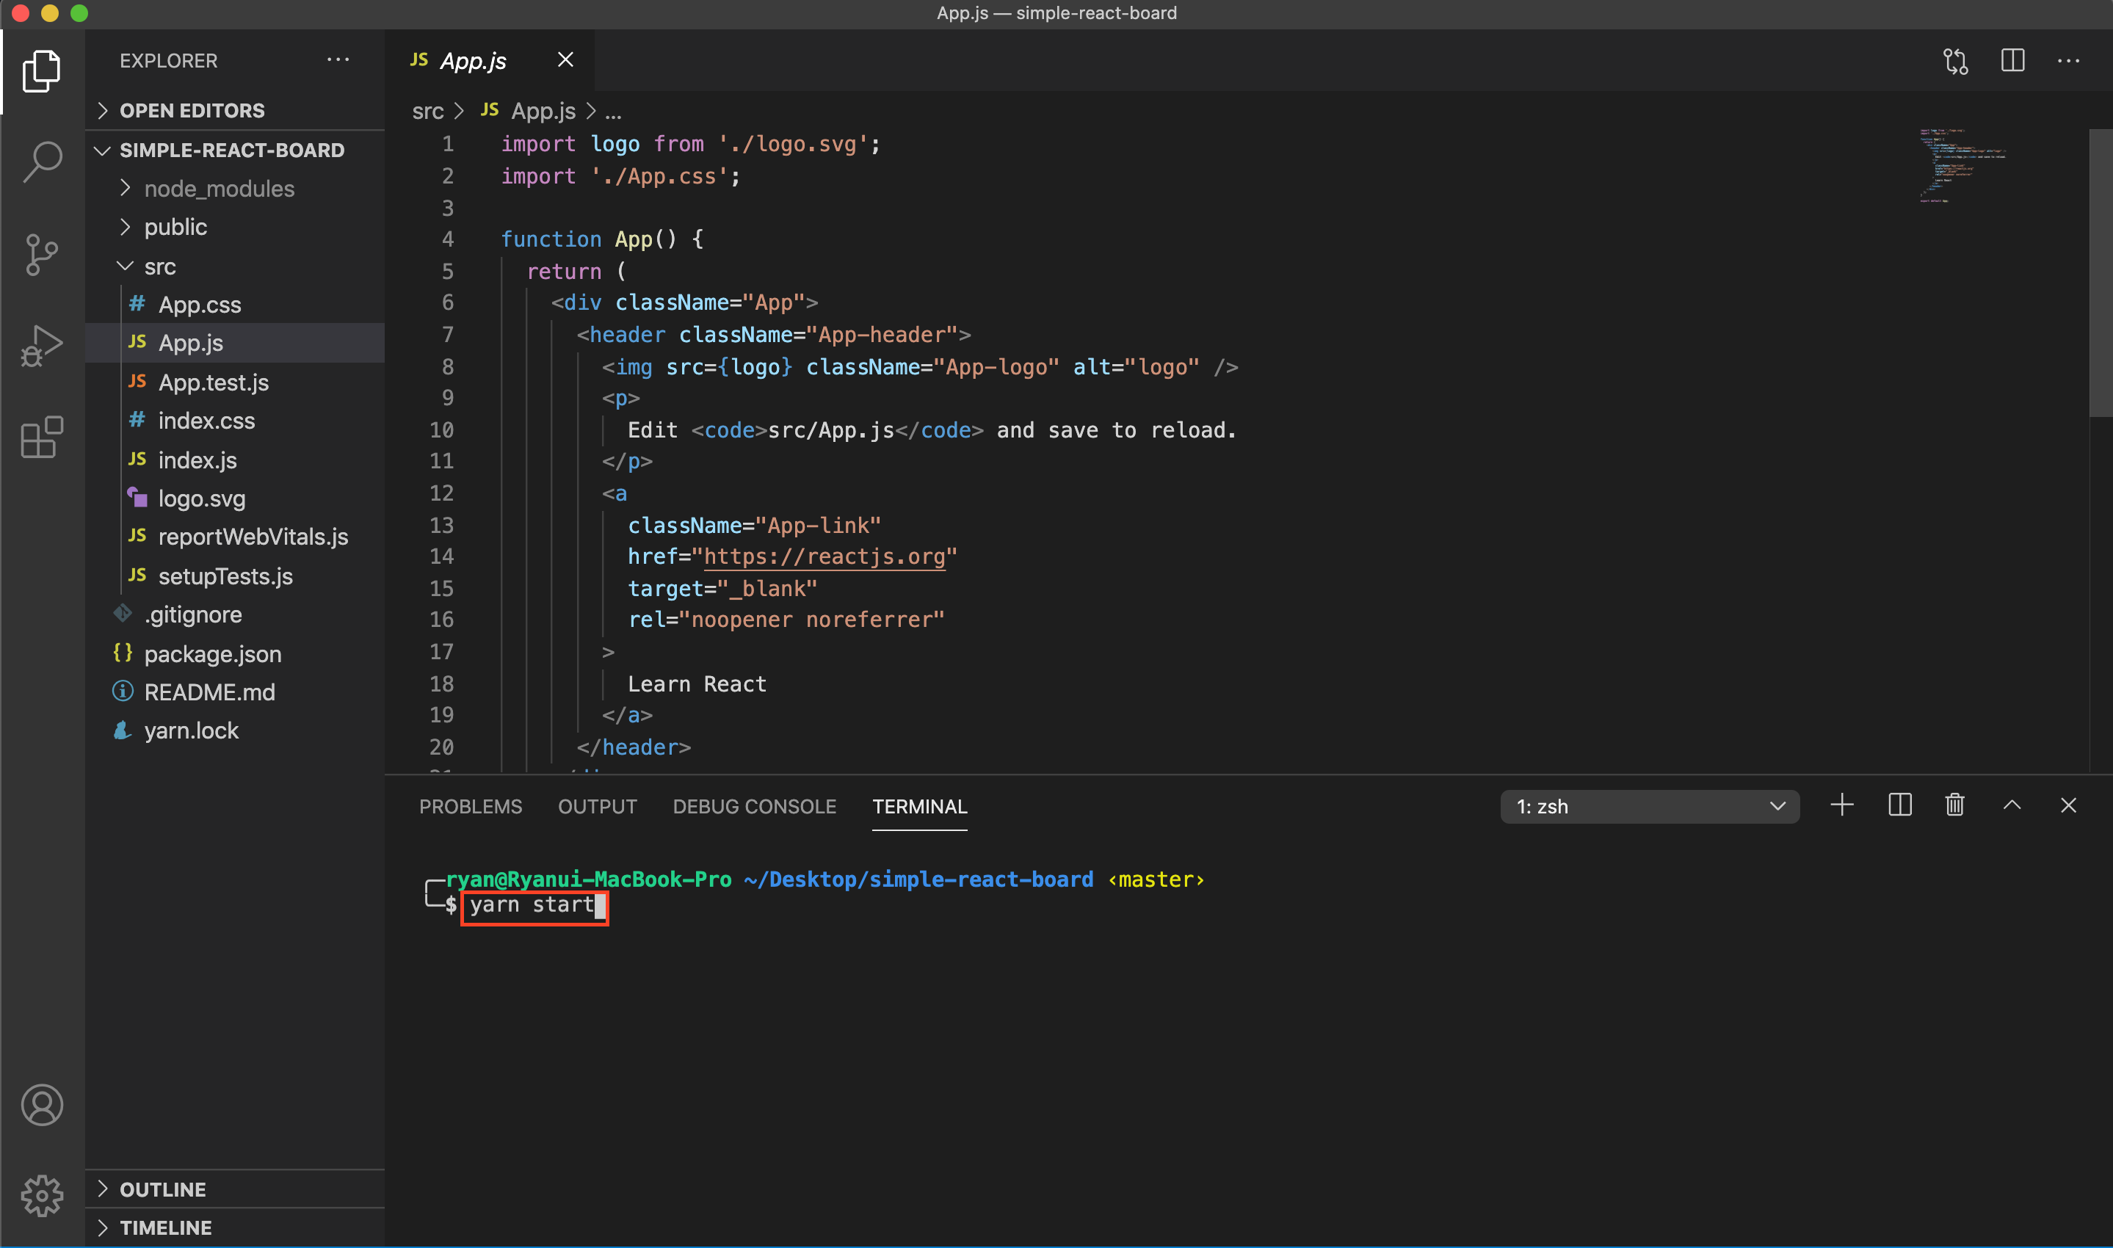This screenshot has height=1248, width=2113.
Task: Open the Search view in activity bar
Action: pyautogui.click(x=42, y=161)
